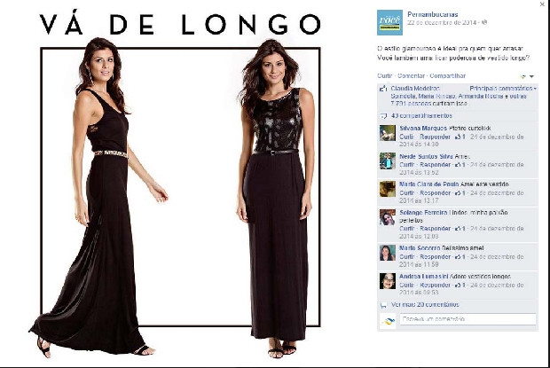This screenshot has width=550, height=368.
Task: Close the photo viewer with the X
Action: (x=542, y=4)
